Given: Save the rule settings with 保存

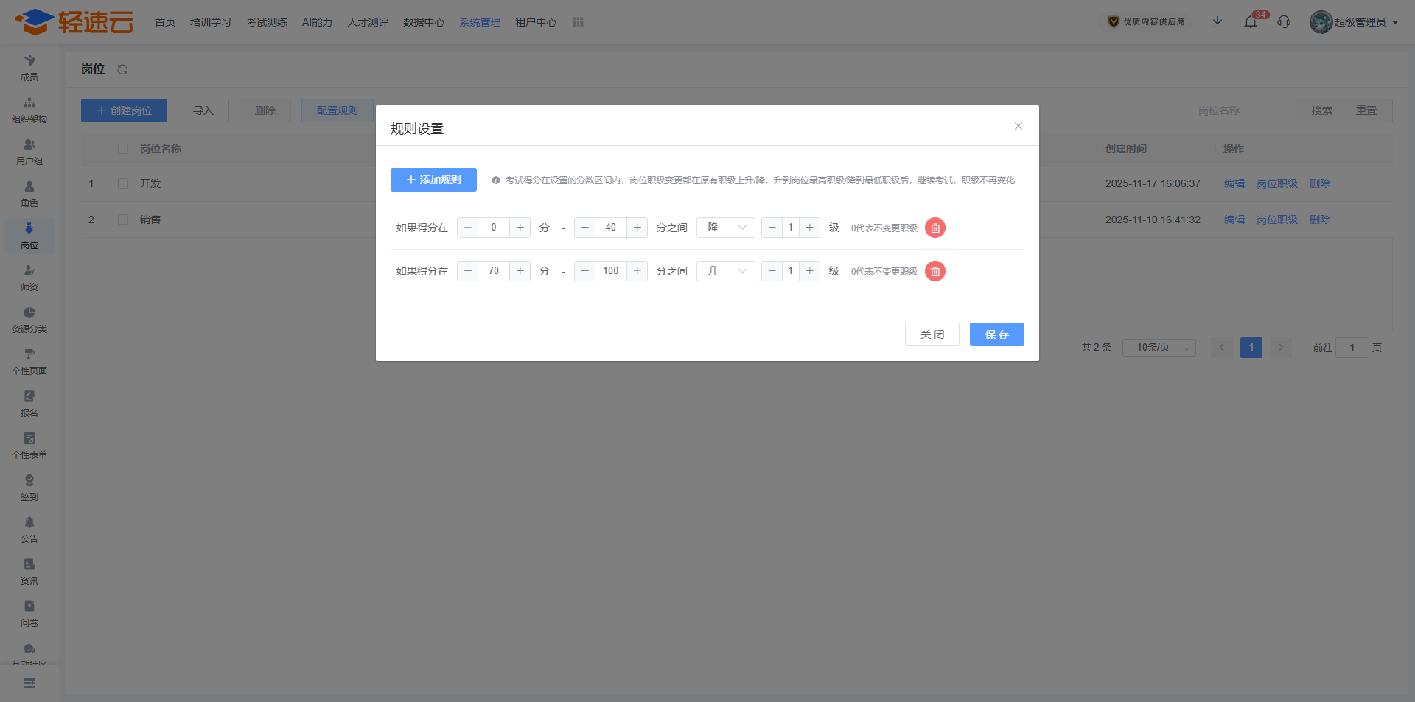Looking at the screenshot, I should [996, 334].
